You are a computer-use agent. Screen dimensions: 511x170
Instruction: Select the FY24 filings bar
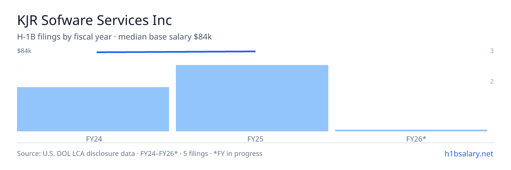coord(93,109)
